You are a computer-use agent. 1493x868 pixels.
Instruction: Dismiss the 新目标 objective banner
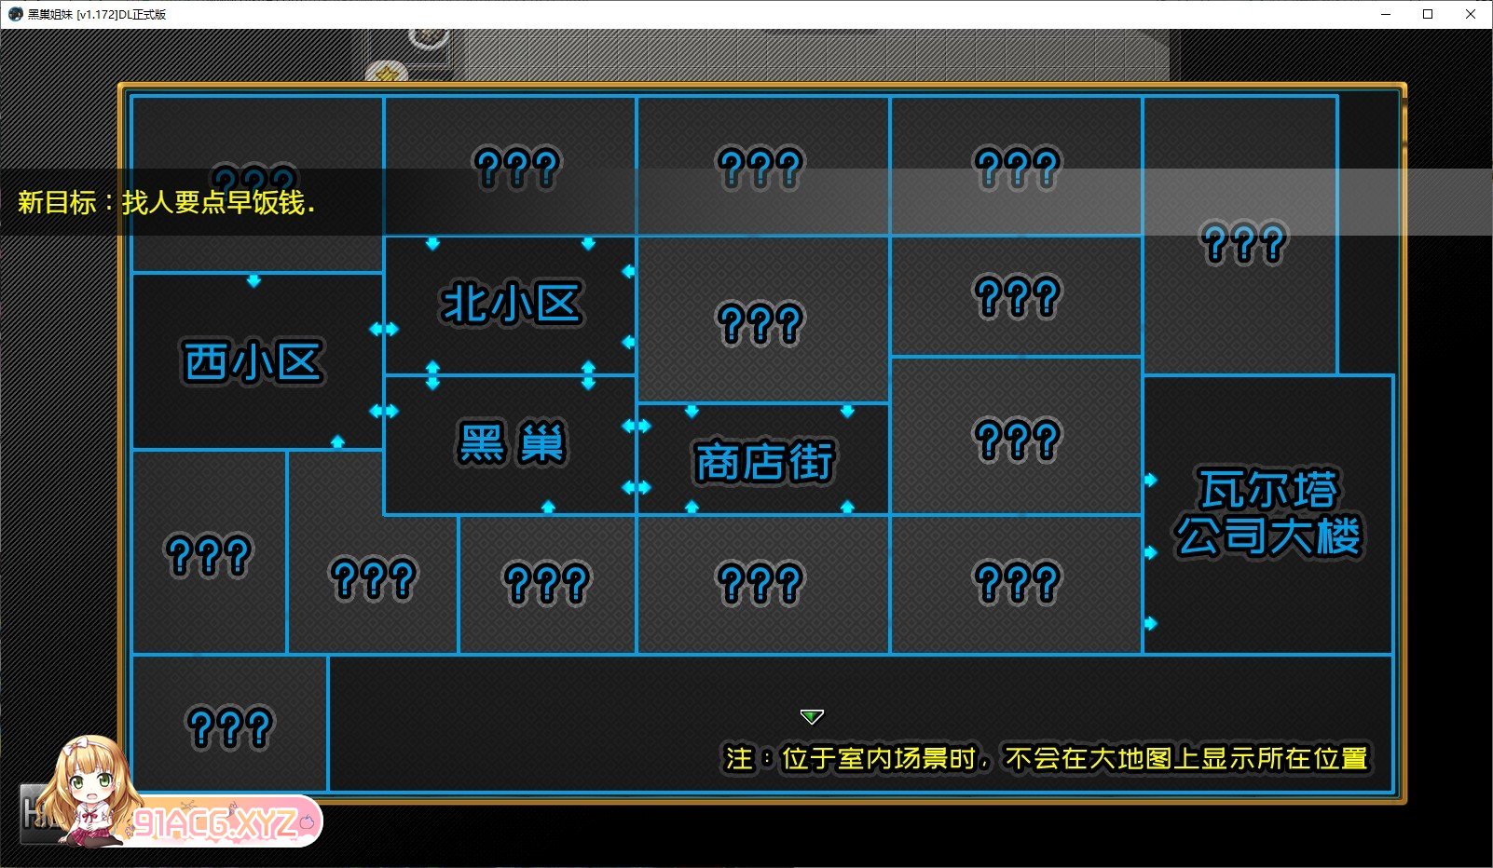tap(168, 202)
